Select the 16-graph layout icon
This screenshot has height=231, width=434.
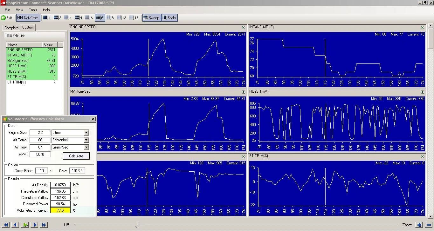point(134,18)
